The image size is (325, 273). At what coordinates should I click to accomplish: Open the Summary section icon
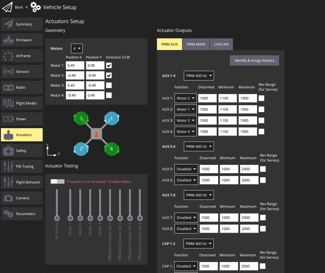click(8, 24)
